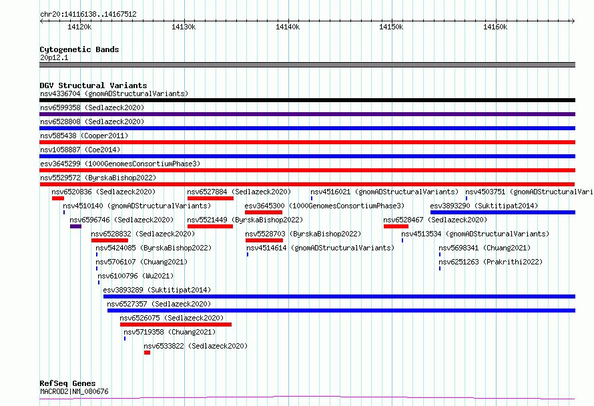Click the 14160k ruler position label
The width and height of the screenshot is (594, 406).
[495, 27]
